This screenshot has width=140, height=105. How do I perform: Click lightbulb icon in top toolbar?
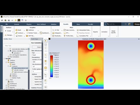(15, 20)
